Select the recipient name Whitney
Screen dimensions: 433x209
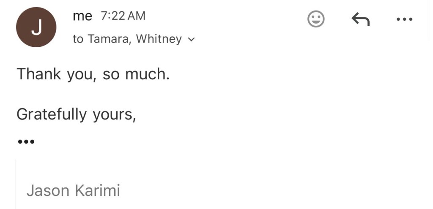[x=159, y=39]
